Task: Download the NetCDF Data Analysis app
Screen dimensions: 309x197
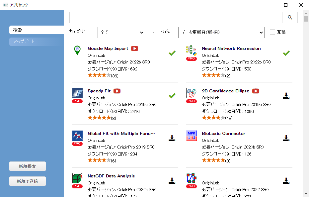Action: 172,181
